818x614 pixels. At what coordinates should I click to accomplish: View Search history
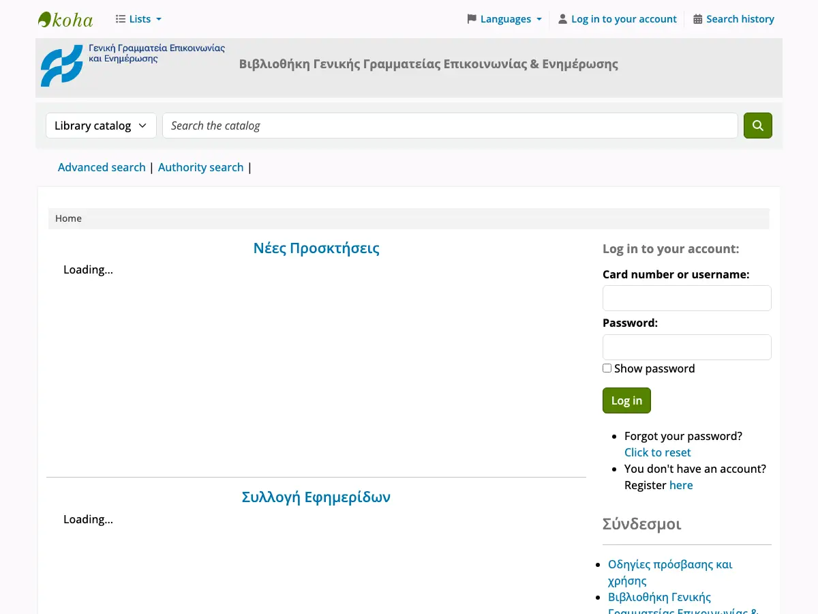(733, 19)
